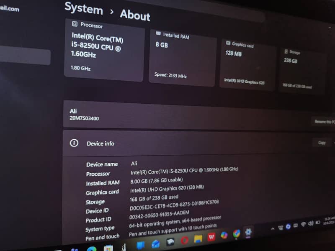335x251 pixels.
Task: Click 8.00 GB (7.86 GB usable) value
Action: (x=156, y=181)
